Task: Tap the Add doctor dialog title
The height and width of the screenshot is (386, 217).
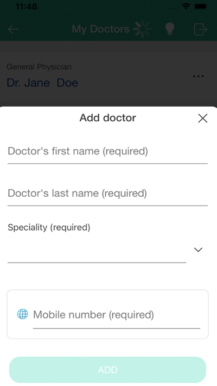Action: (x=107, y=118)
